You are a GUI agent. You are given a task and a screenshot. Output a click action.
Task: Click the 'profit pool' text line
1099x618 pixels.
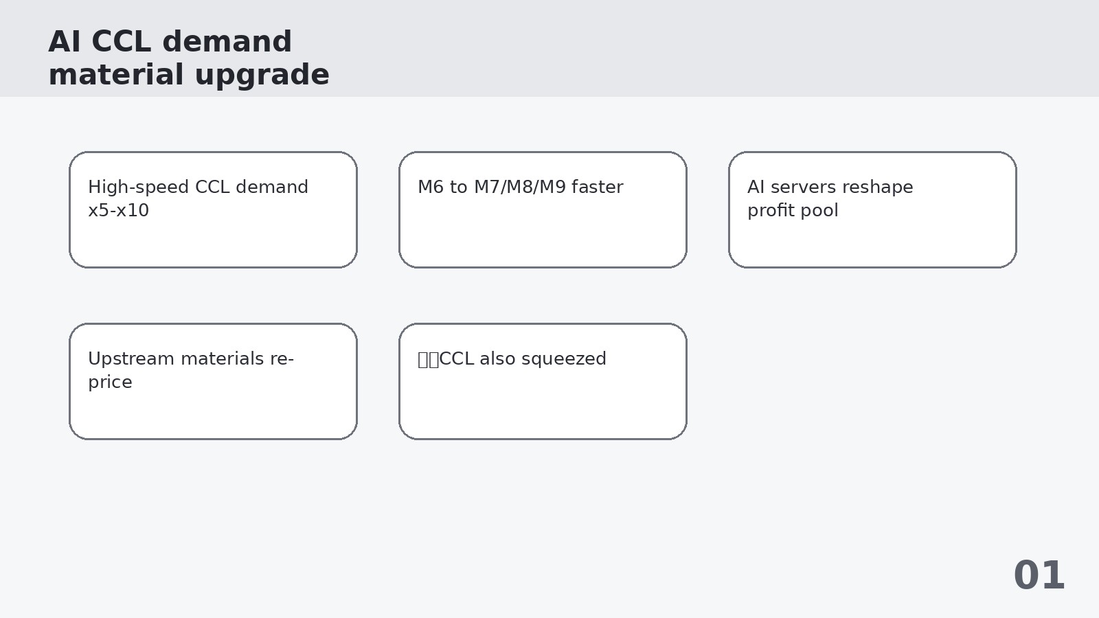[793, 211]
